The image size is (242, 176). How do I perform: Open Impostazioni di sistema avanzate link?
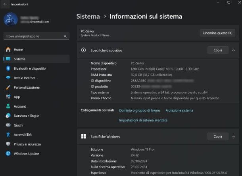click(143, 120)
